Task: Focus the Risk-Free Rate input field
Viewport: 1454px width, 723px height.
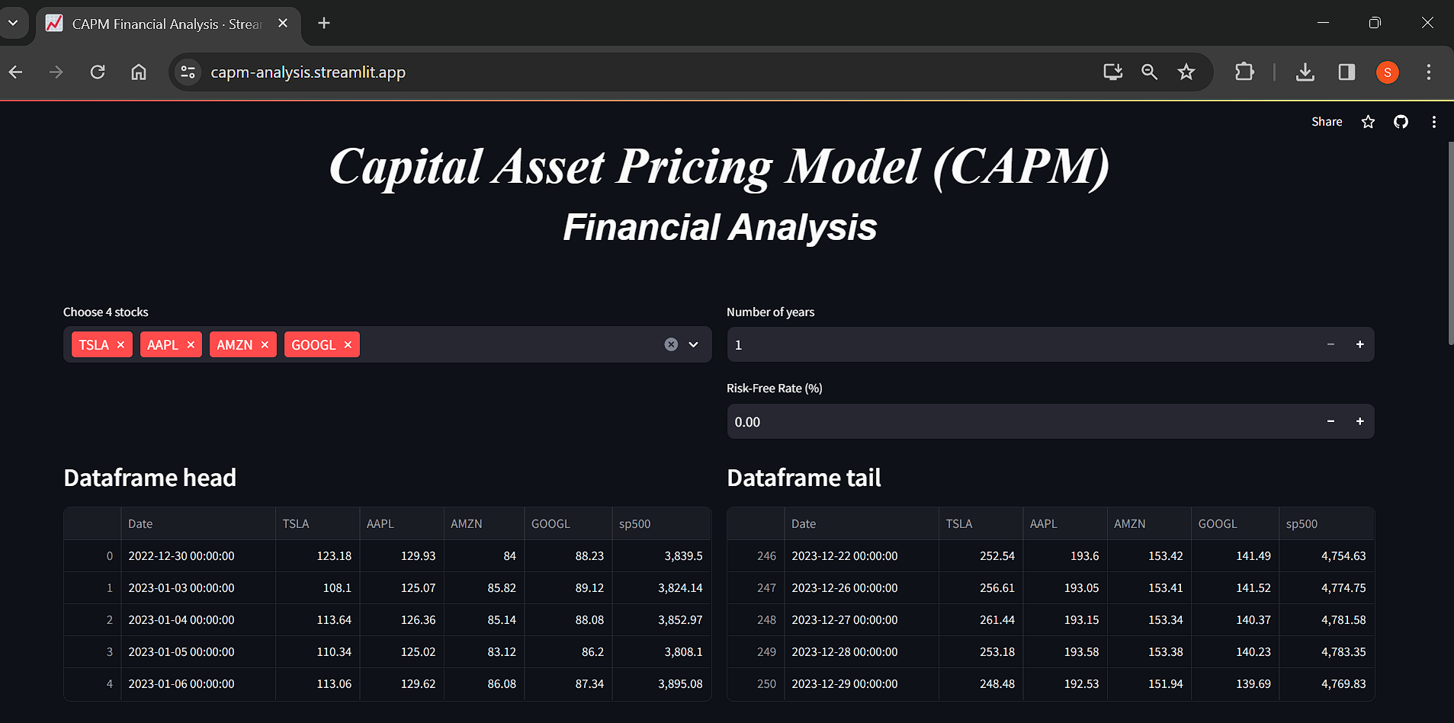Action: tap(1022, 421)
